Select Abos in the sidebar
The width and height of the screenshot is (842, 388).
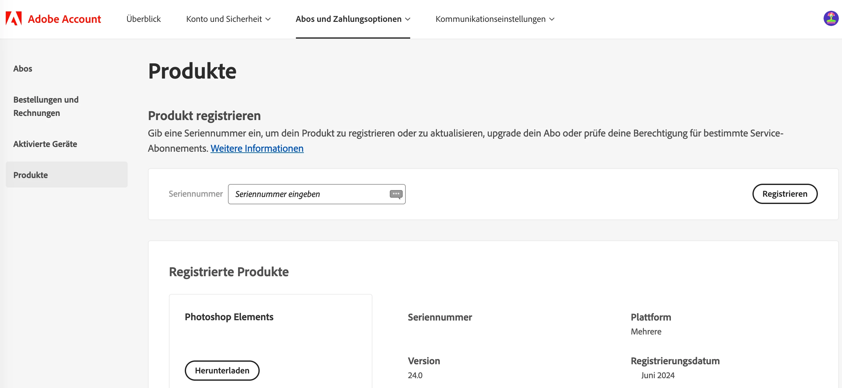[x=23, y=68]
